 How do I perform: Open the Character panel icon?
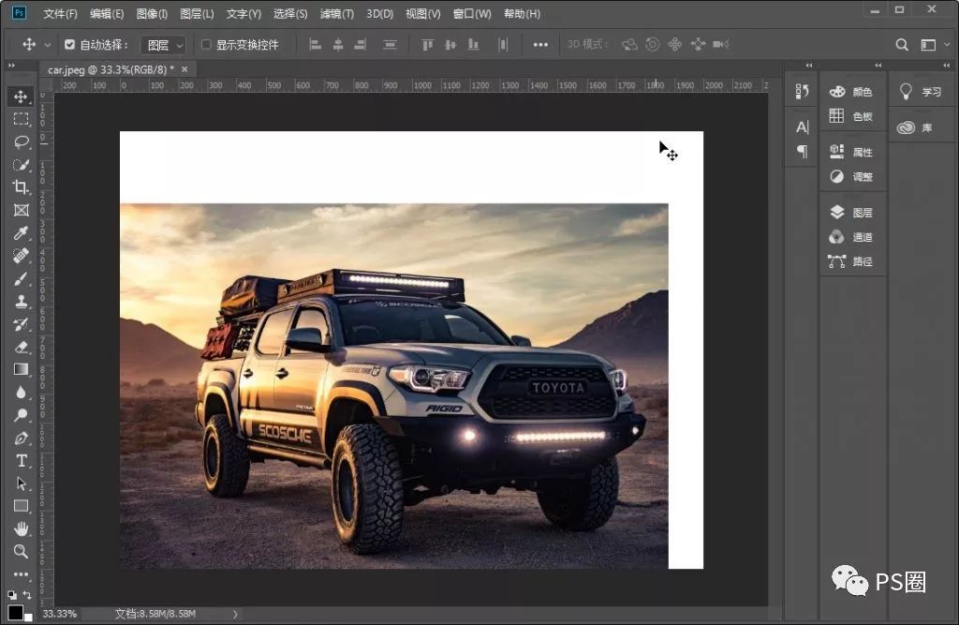click(802, 127)
